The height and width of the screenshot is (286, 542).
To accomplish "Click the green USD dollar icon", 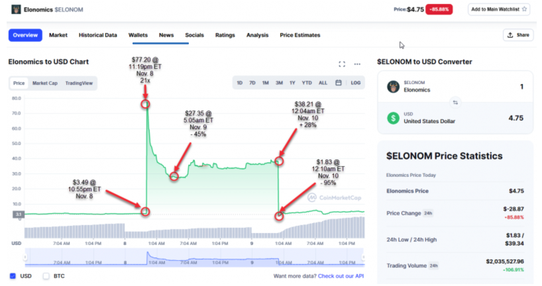I will coord(393,118).
